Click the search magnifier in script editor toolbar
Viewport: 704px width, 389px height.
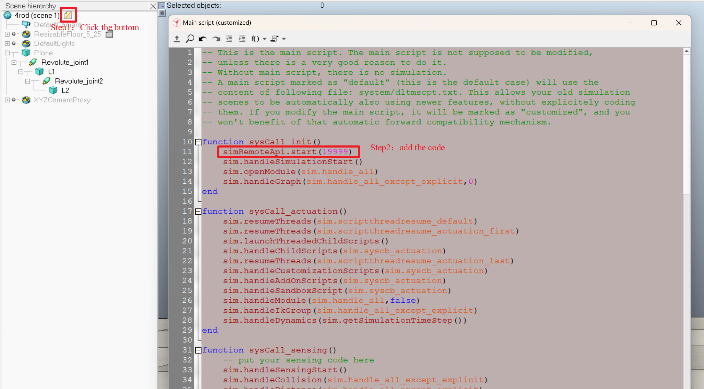pos(190,39)
